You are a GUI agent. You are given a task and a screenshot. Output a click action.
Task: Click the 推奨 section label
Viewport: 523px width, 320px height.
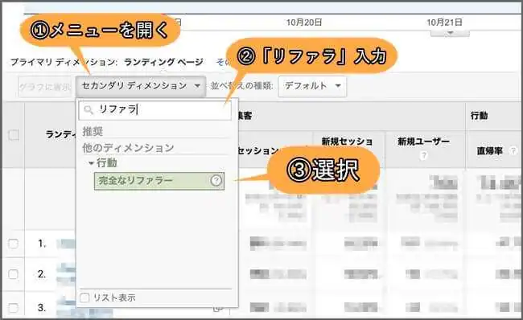tap(93, 131)
